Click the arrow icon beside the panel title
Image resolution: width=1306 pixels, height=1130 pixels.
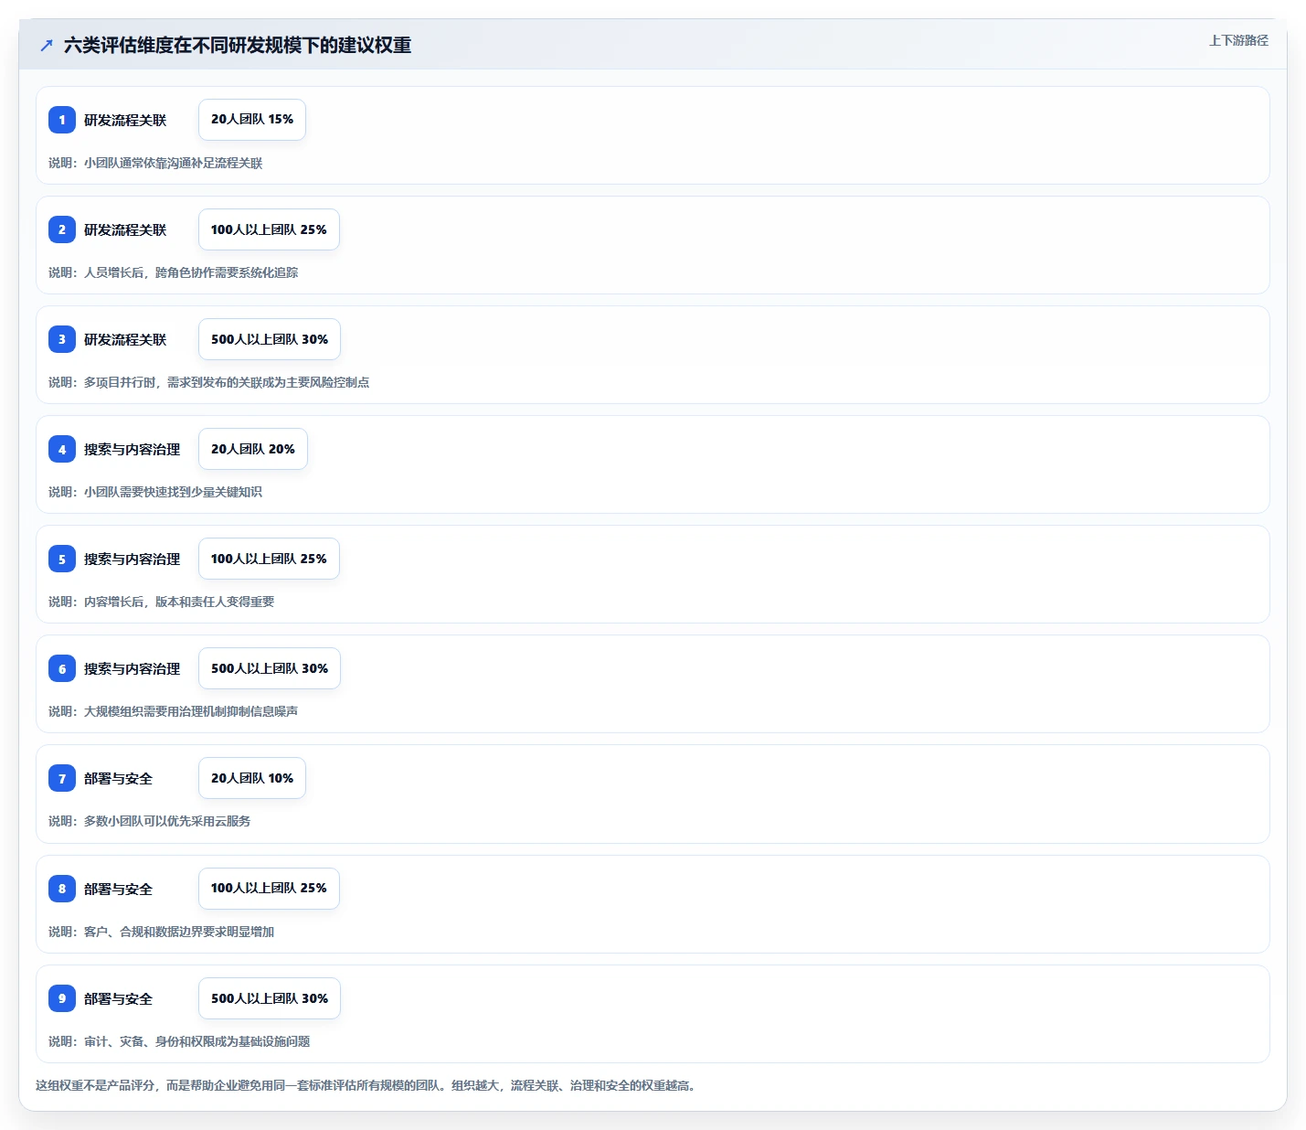tap(47, 45)
